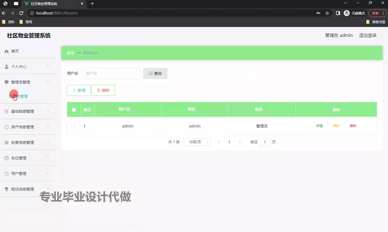Go to the previous page arrow in pagination
This screenshot has height=232, width=388.
[219, 142]
